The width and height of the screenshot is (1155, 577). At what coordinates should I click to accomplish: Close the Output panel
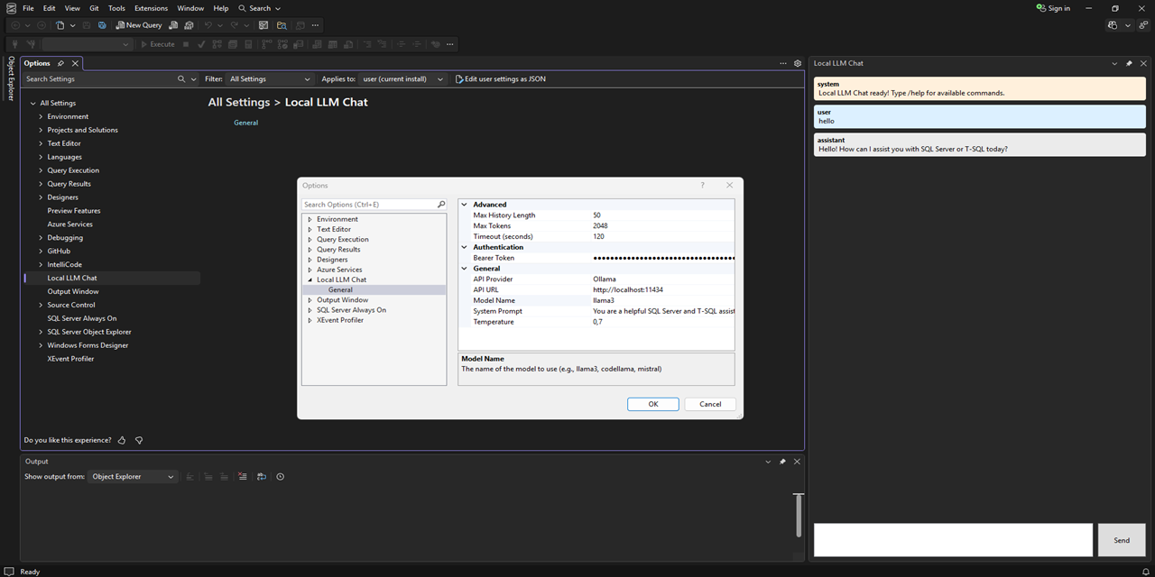(797, 461)
